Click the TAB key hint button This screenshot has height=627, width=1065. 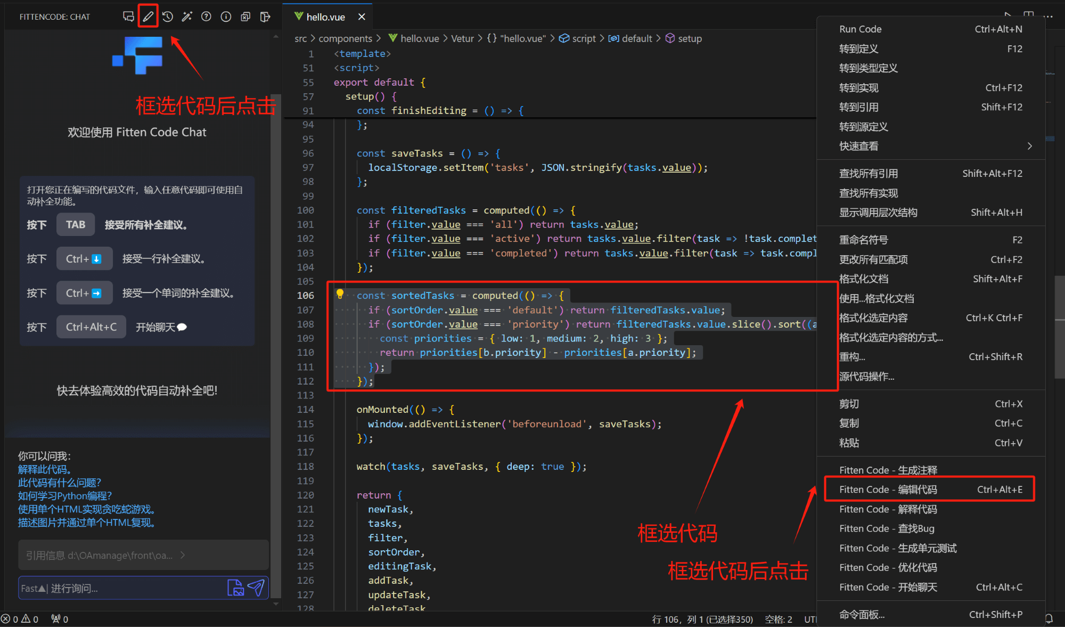click(76, 224)
